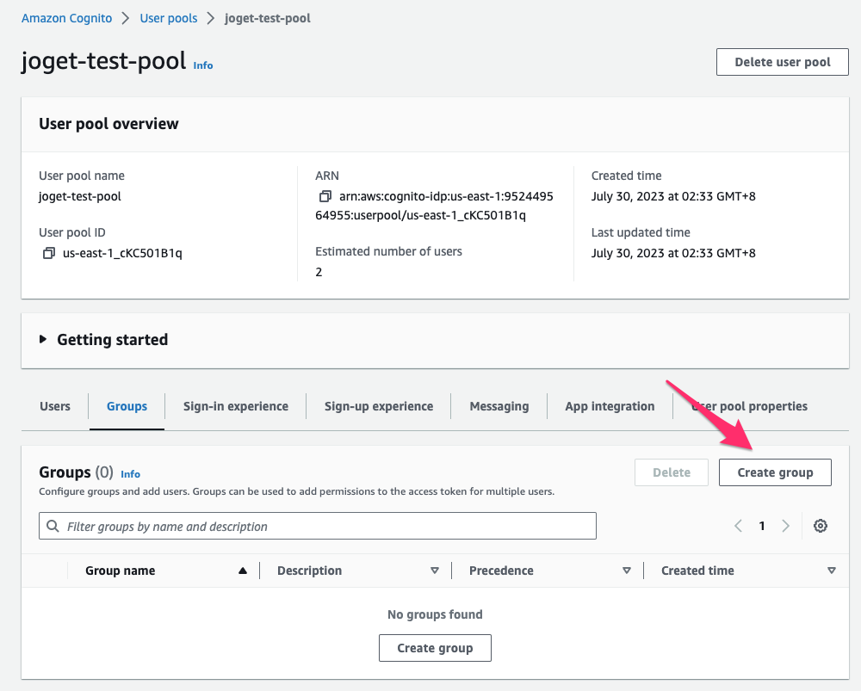Click Create group button in Groups header
The width and height of the screenshot is (861, 691).
pyautogui.click(x=775, y=472)
